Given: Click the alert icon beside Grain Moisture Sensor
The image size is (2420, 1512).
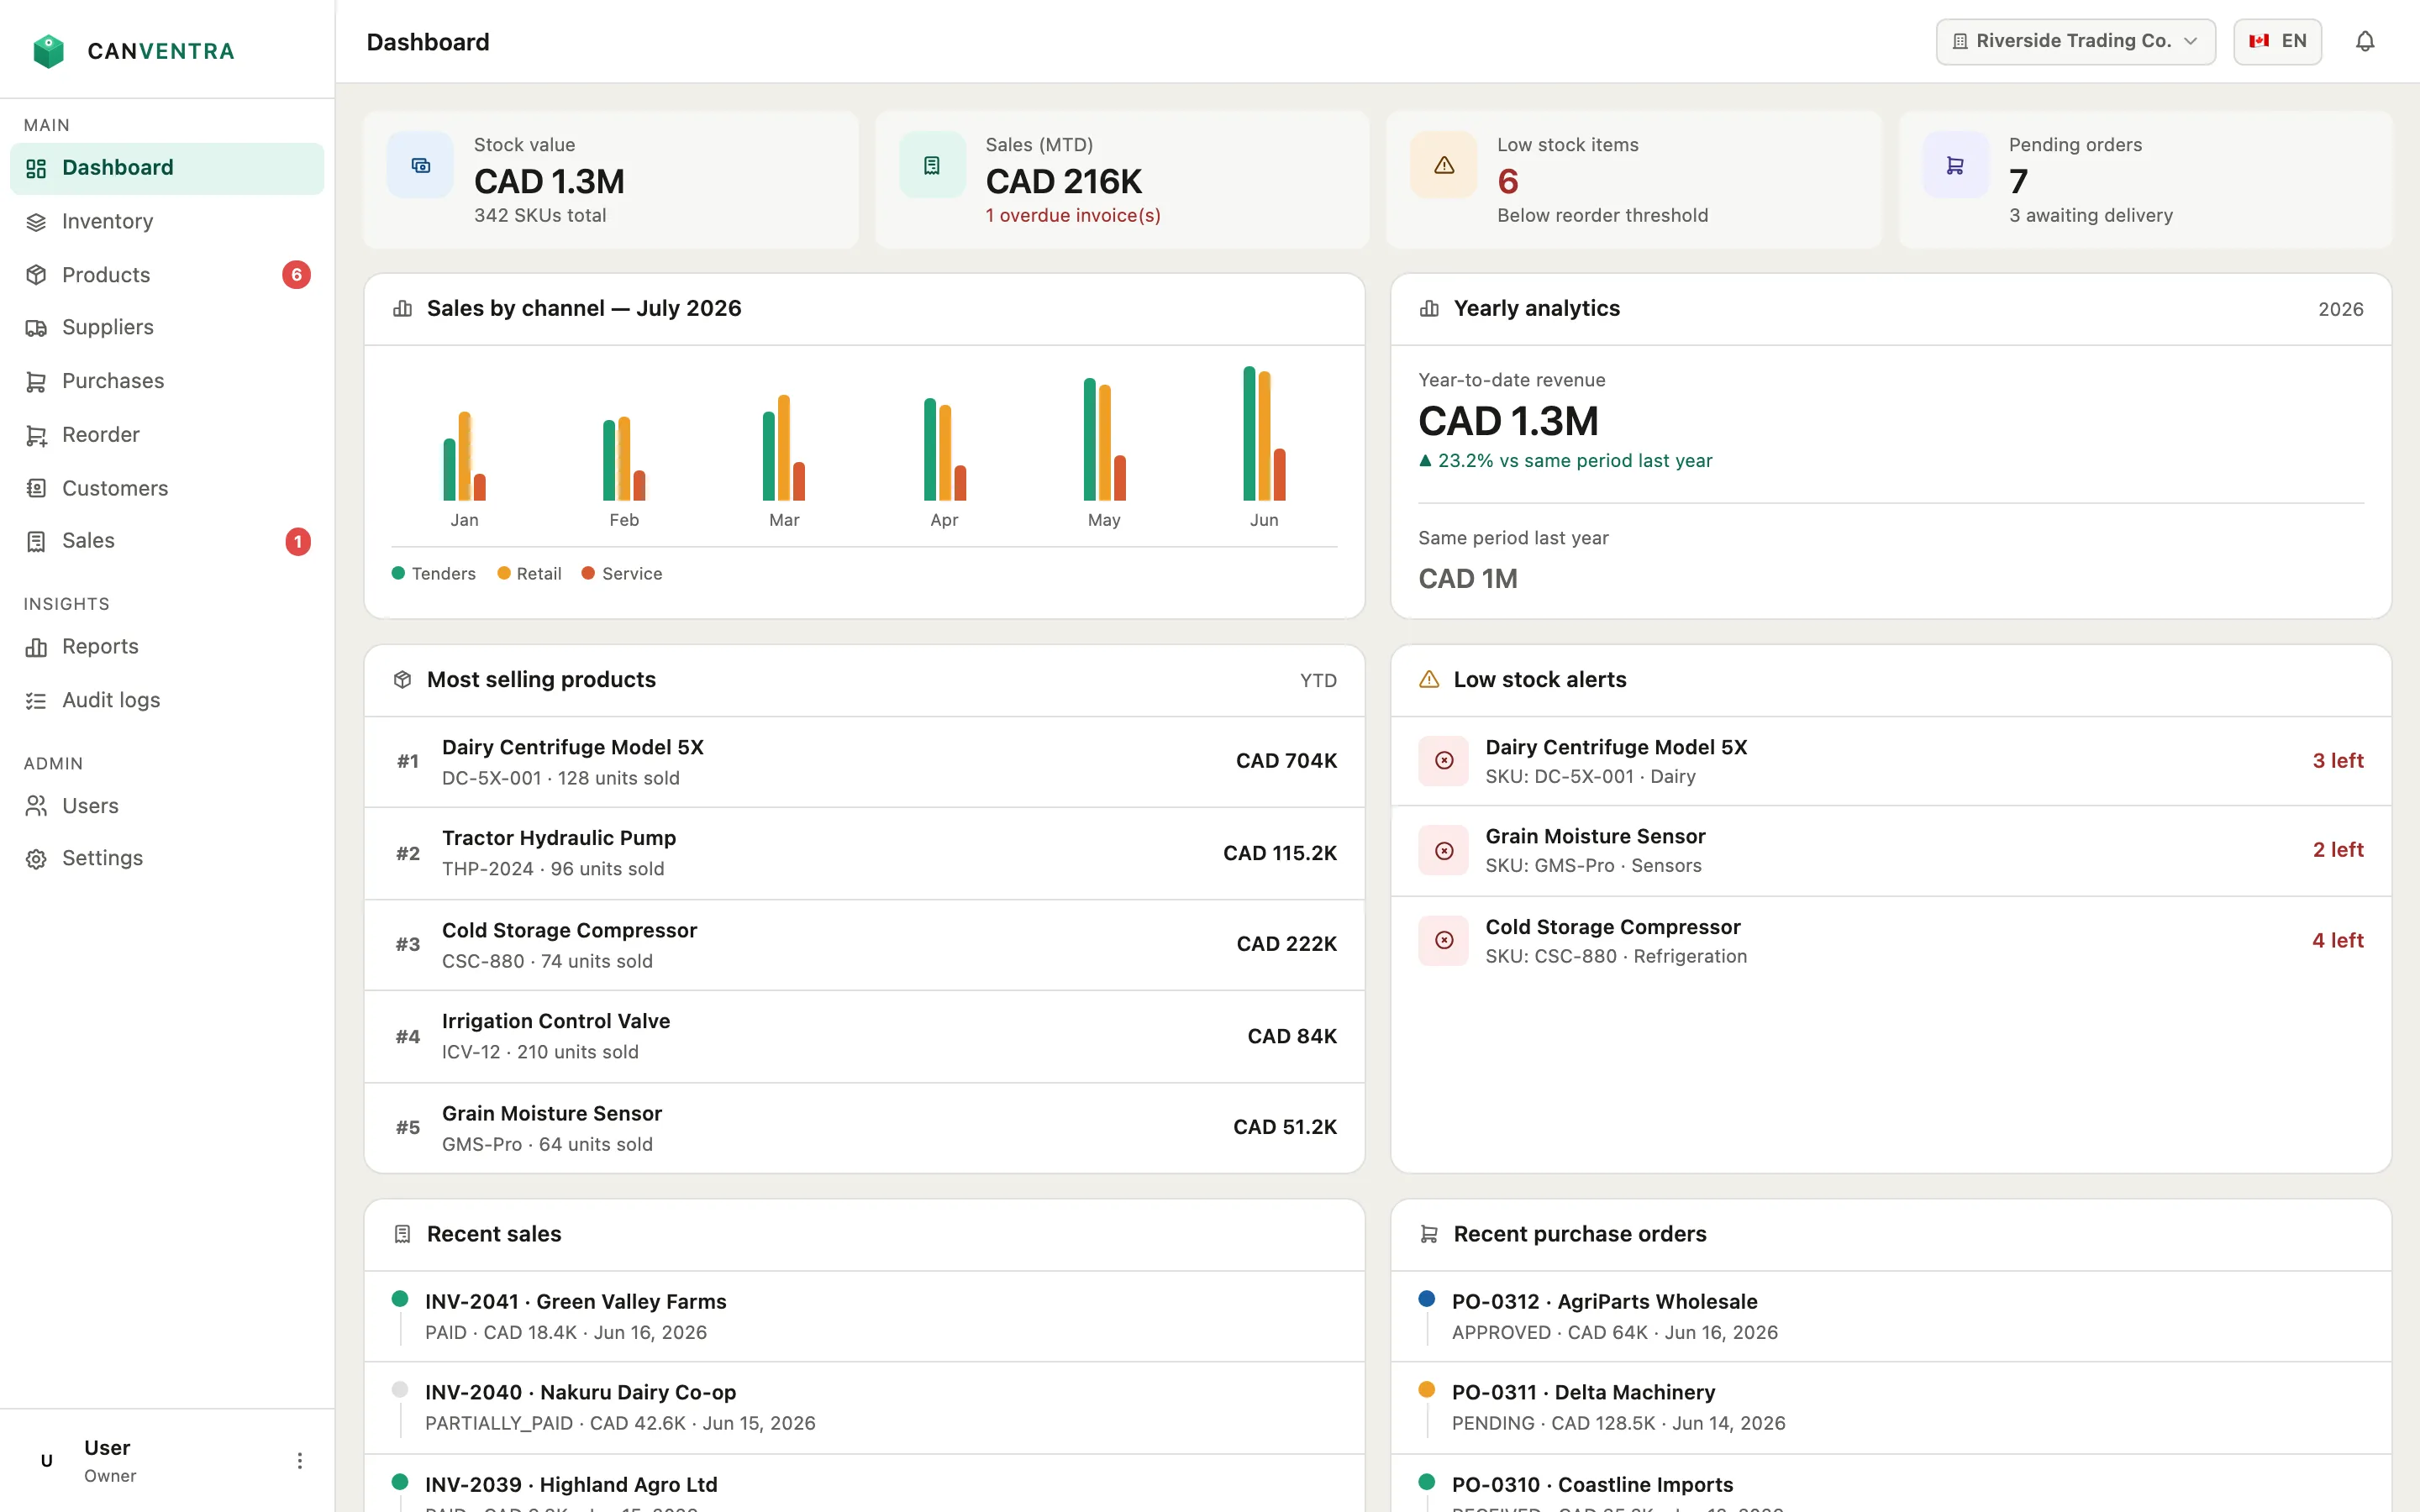Looking at the screenshot, I should 1444,851.
